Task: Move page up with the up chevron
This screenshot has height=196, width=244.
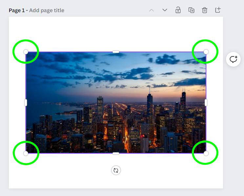Action: point(152,10)
